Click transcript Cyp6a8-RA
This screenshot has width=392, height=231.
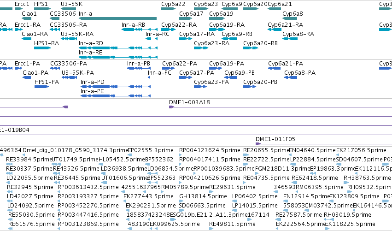pos(298,34)
